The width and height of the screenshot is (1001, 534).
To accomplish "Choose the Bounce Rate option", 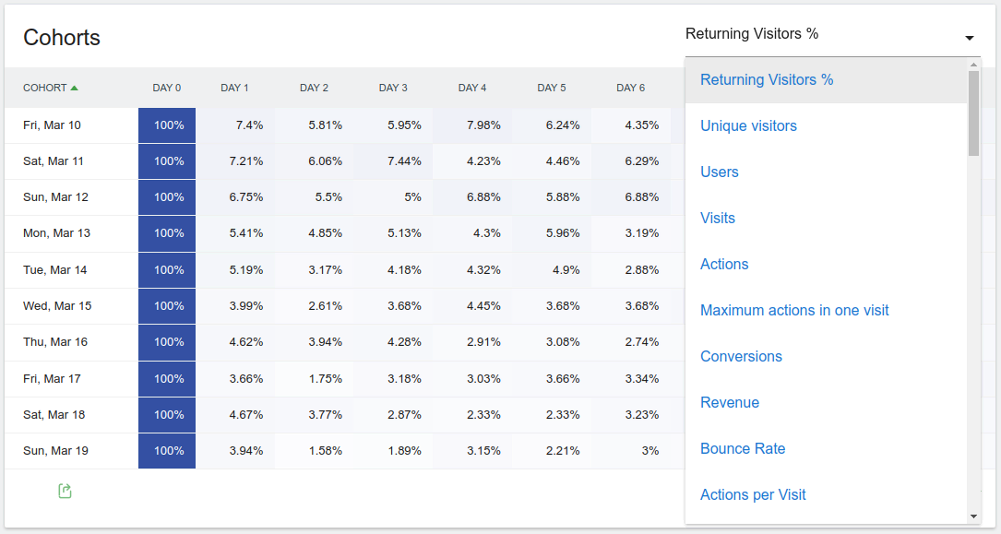I will click(743, 448).
